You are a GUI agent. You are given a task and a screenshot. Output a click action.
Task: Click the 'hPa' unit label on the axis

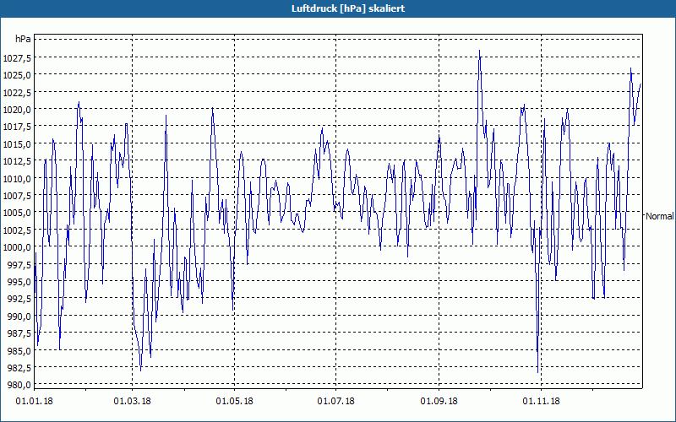23,39
